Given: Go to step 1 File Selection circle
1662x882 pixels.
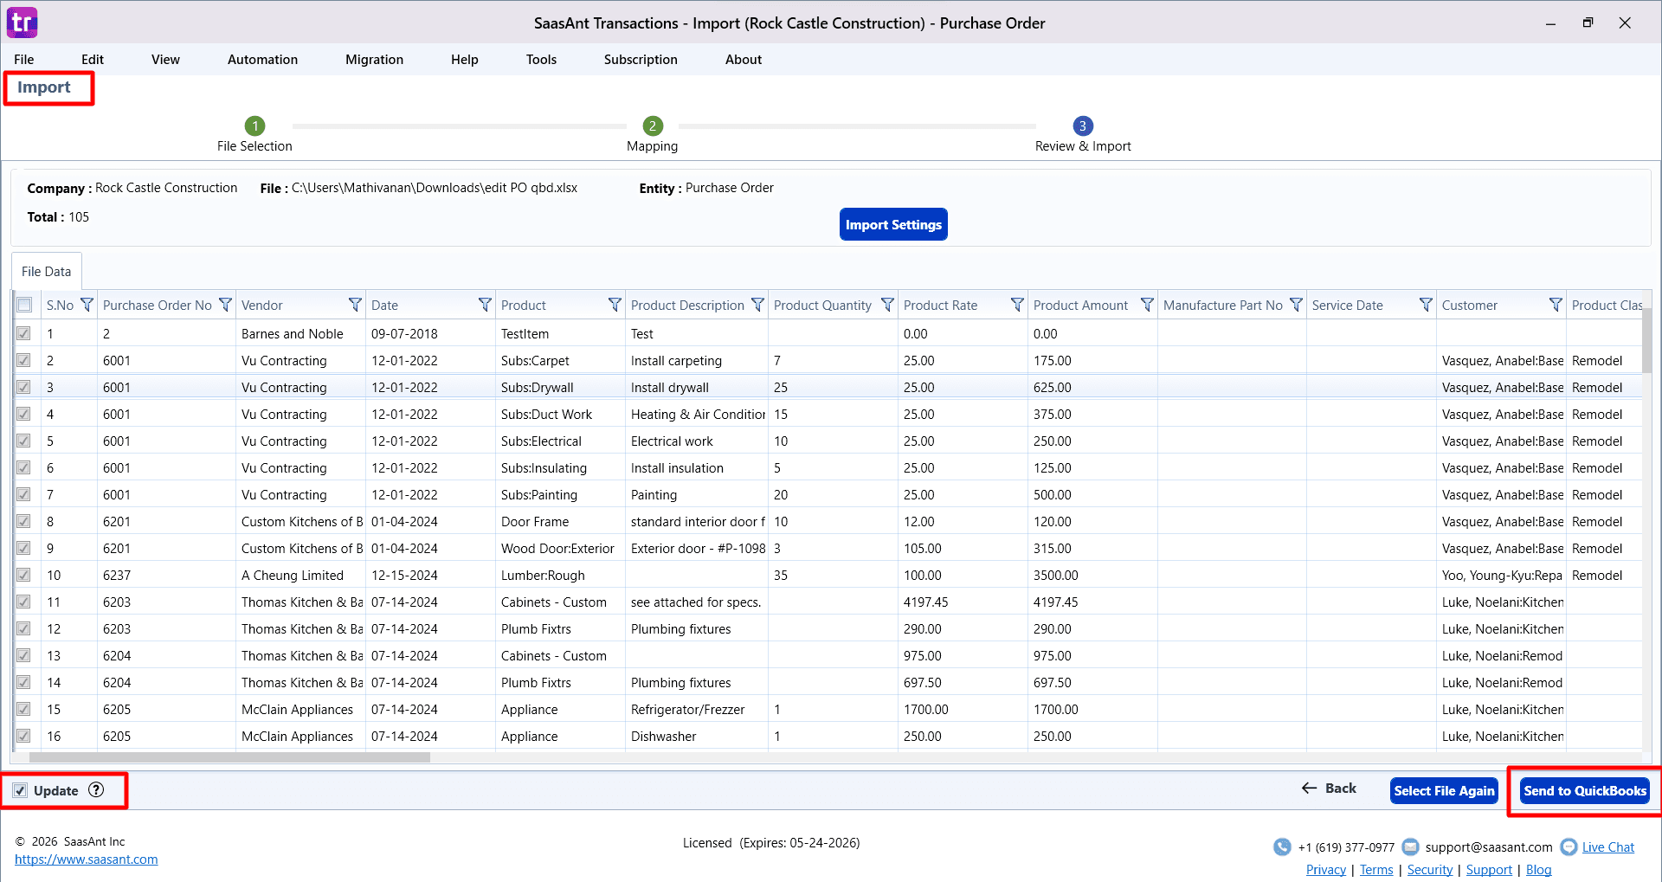Looking at the screenshot, I should (x=254, y=126).
